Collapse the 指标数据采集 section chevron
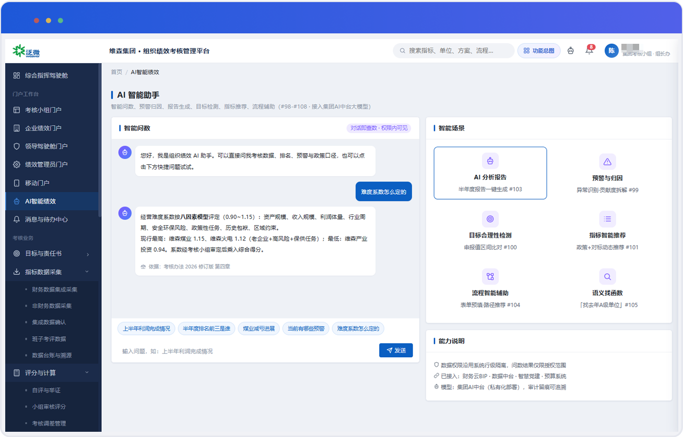This screenshot has height=437, width=683. 87,272
